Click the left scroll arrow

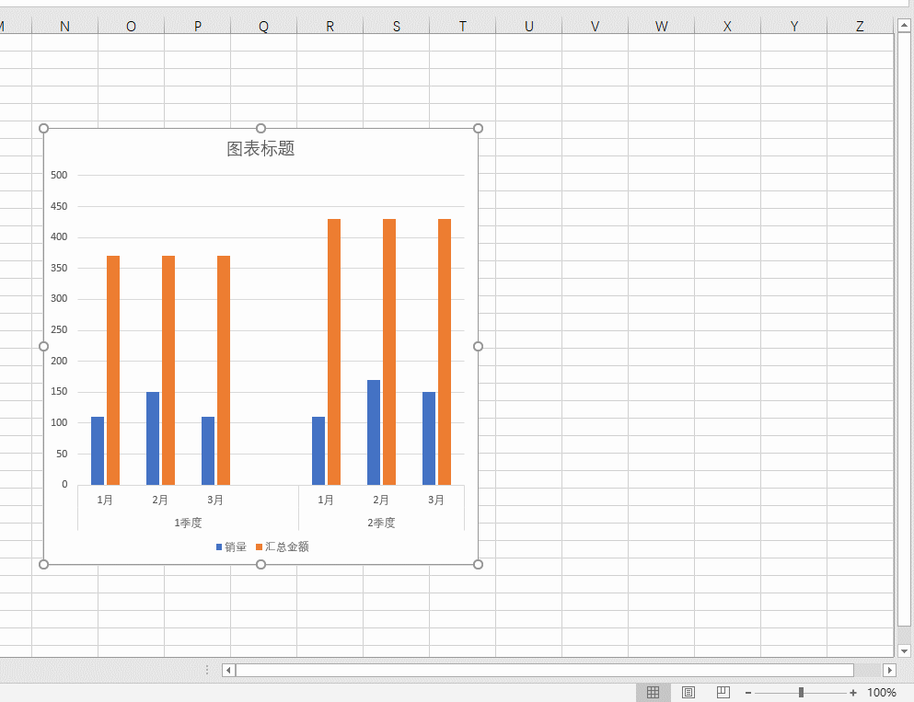click(227, 670)
